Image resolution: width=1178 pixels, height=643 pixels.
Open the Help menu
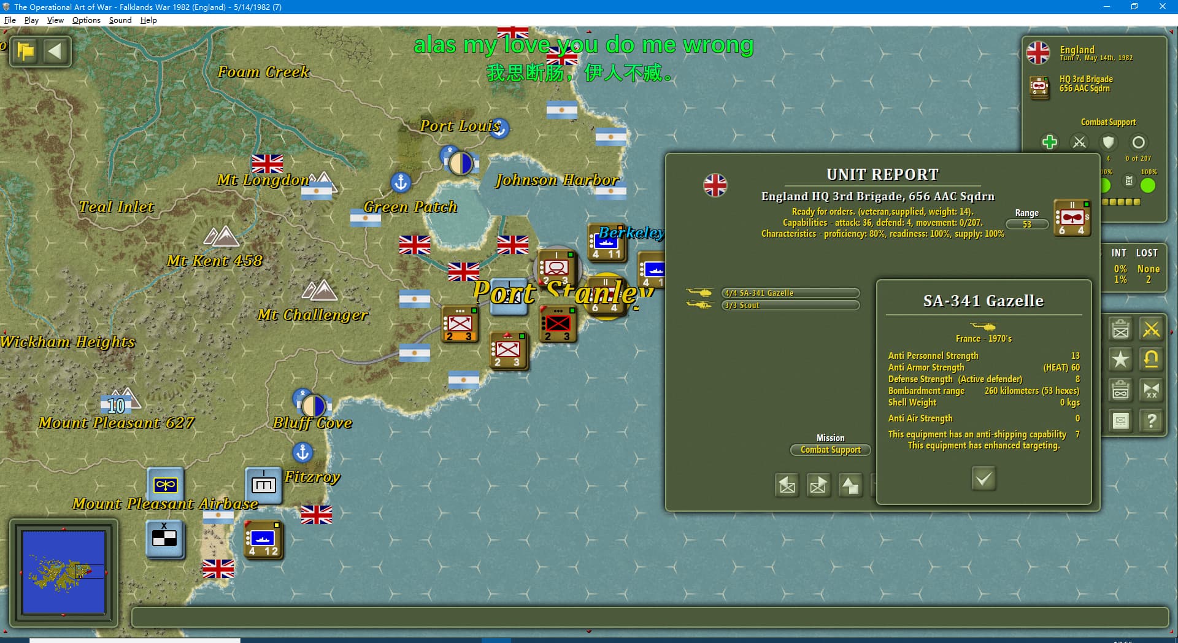[x=148, y=20]
